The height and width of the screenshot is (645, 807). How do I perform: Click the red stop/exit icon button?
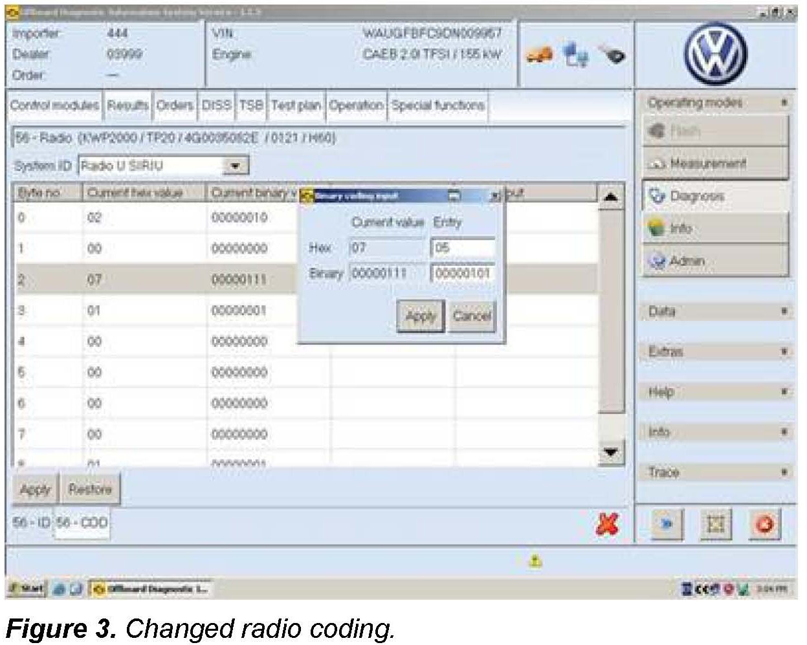tap(764, 525)
